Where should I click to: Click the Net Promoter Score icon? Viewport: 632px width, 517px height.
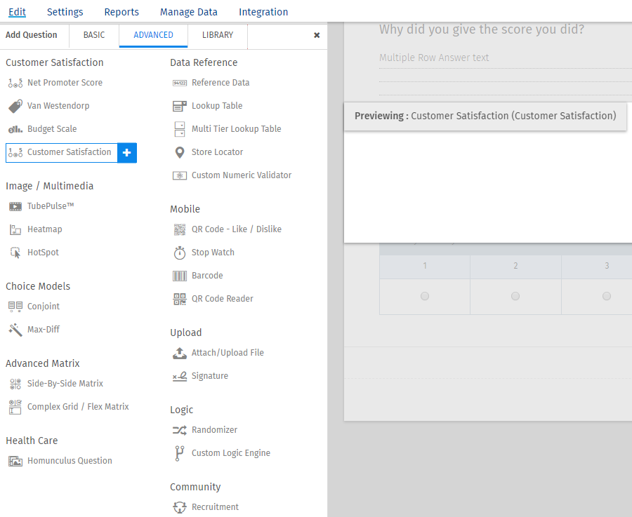(15, 83)
